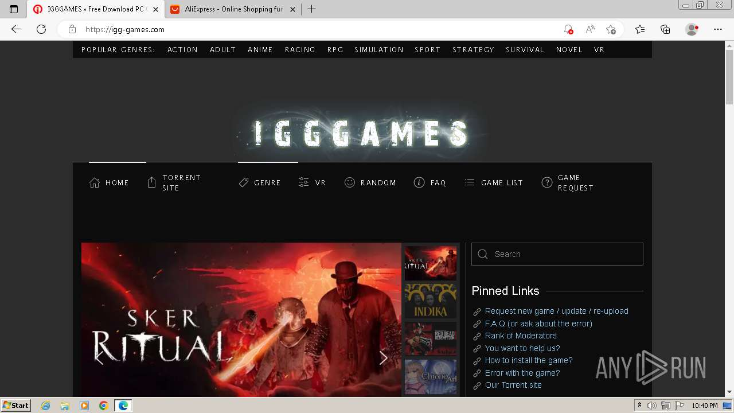This screenshot has height=413, width=734.
Task: Show previous slide with left arrow
Action: (x=99, y=358)
